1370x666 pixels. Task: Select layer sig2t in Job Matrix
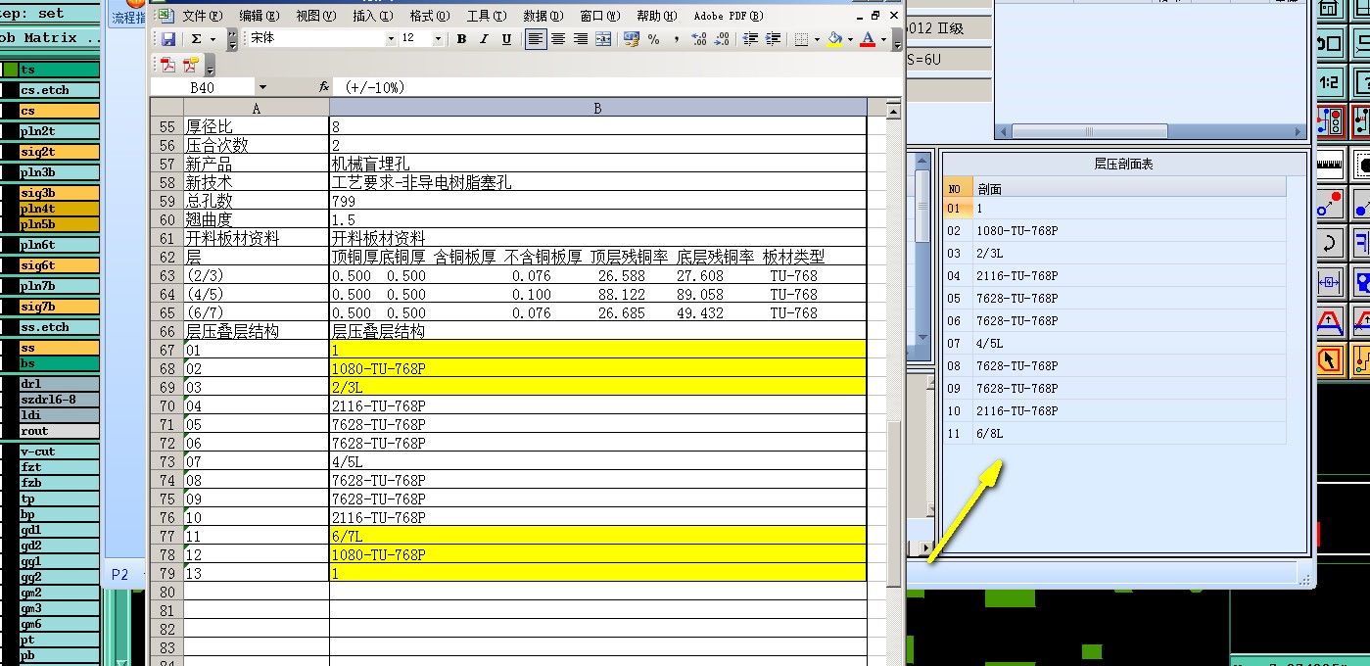coord(59,152)
